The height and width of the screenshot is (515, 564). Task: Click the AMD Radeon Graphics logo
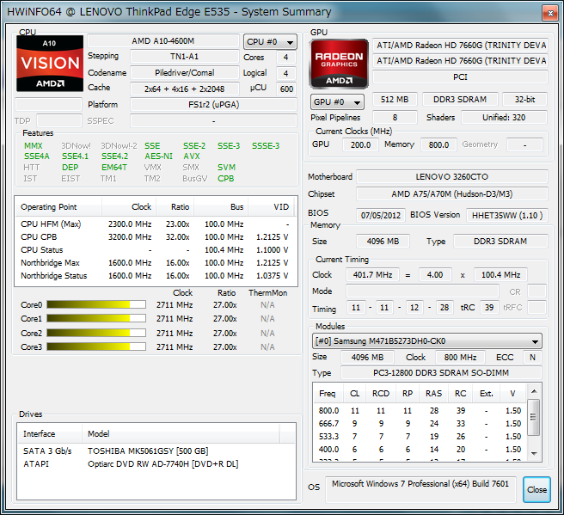click(x=339, y=62)
